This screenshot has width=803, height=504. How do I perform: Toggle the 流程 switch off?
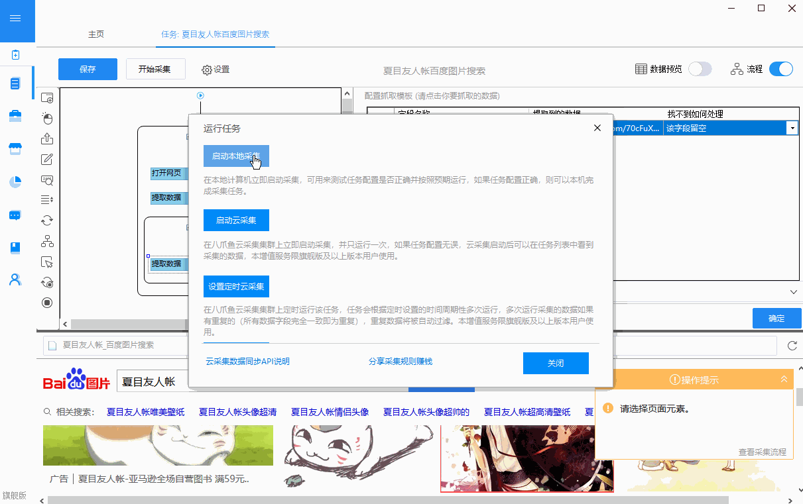(x=781, y=69)
